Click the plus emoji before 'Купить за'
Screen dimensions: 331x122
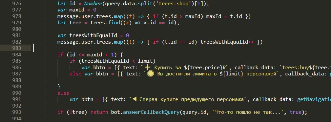tap(147, 67)
